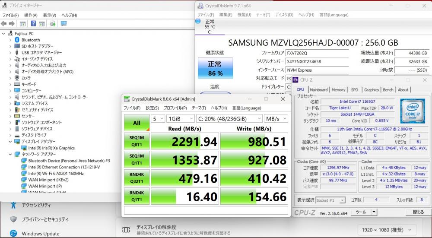432x238 pixels.
Task: Switch to CPU-Z Bench tab
Action: pos(388,90)
